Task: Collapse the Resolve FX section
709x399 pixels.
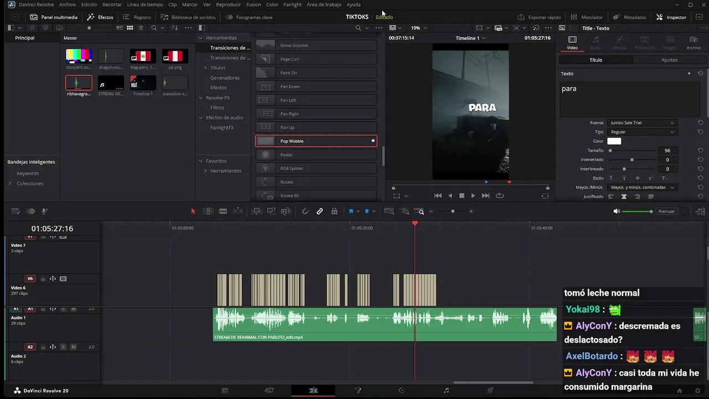Action: tap(201, 98)
